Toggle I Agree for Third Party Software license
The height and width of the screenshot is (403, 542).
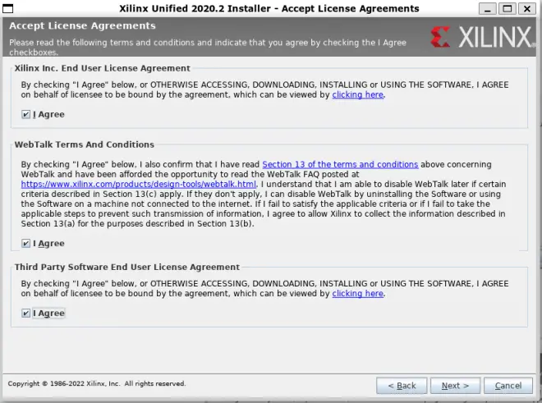click(x=26, y=314)
